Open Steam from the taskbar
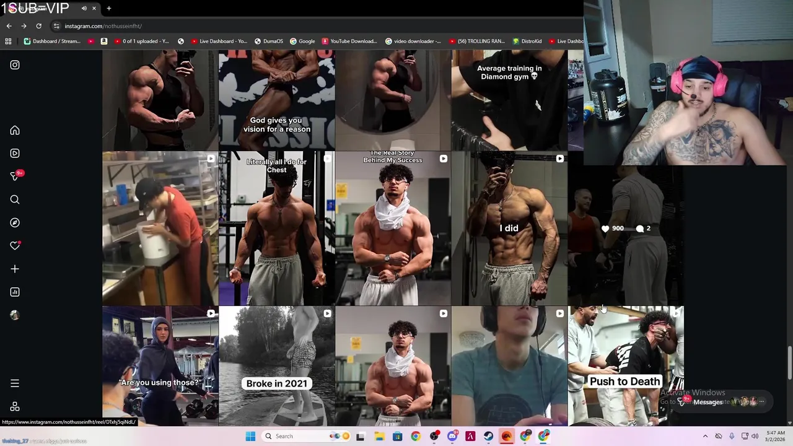 [x=489, y=436]
